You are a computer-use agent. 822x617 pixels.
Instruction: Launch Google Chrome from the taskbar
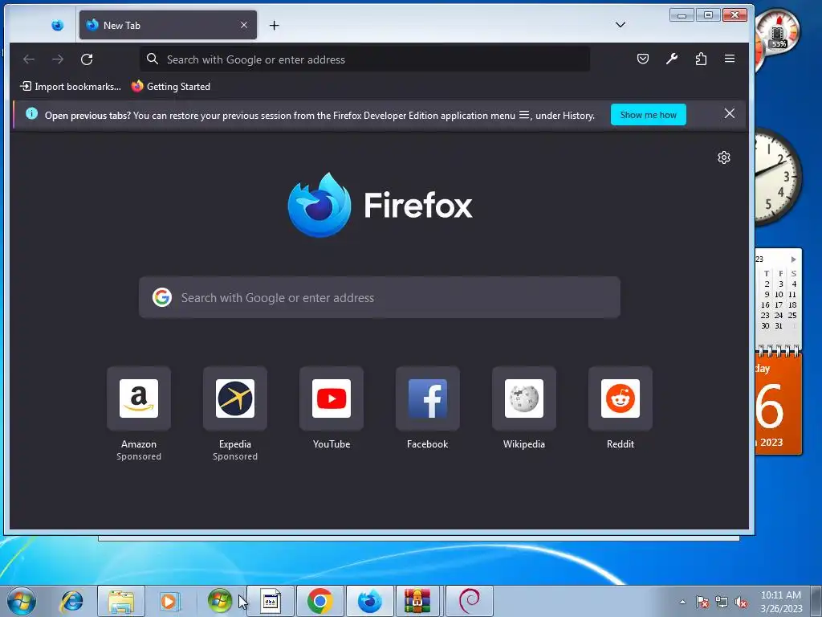[x=320, y=601]
